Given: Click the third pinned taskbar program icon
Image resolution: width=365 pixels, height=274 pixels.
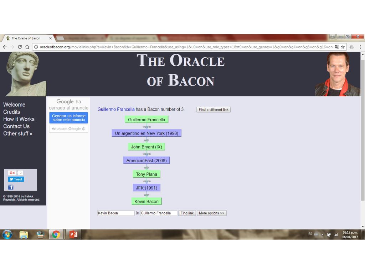Looking at the screenshot, I should click(x=40, y=234).
